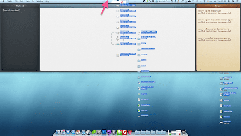241x136 pixels.
Task: Select fabric.png showing 300 × 59 size
Action: tap(225, 122)
